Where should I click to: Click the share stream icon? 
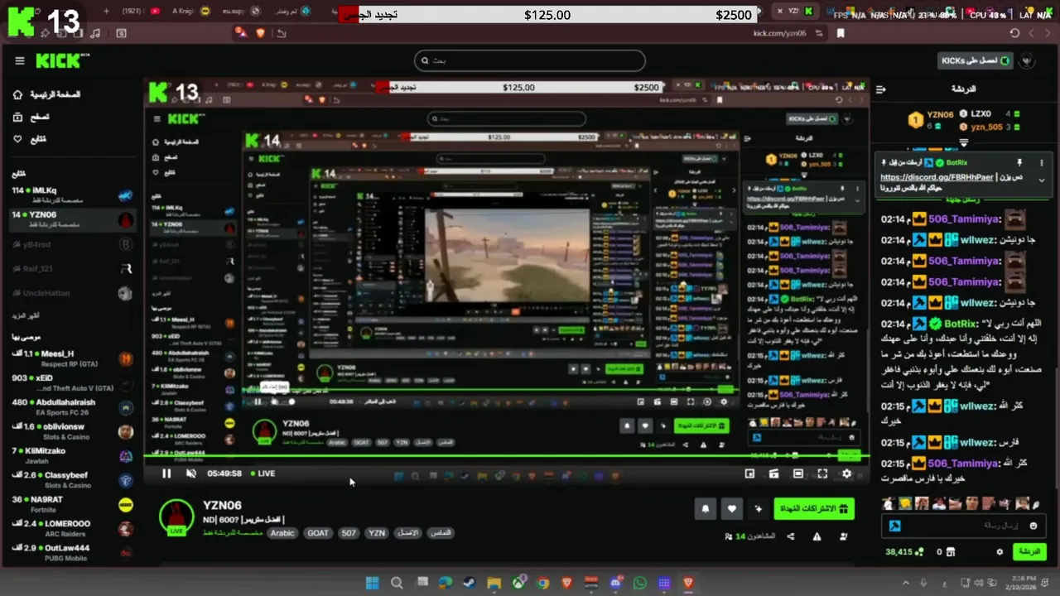pyautogui.click(x=790, y=536)
